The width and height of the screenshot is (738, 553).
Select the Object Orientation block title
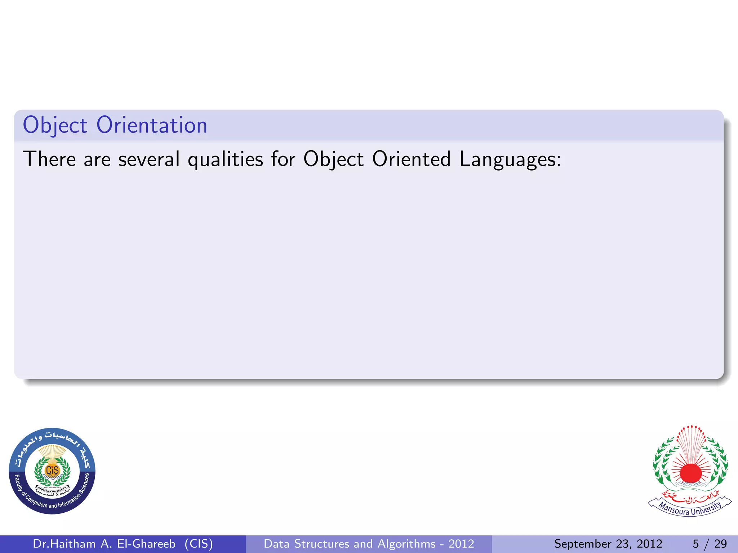115,125
